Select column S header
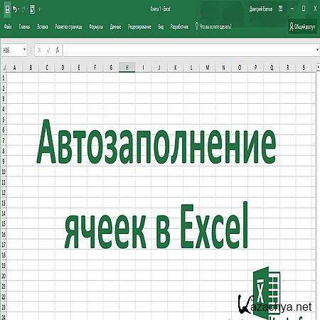The width and height of the screenshot is (320, 320). click(304, 68)
